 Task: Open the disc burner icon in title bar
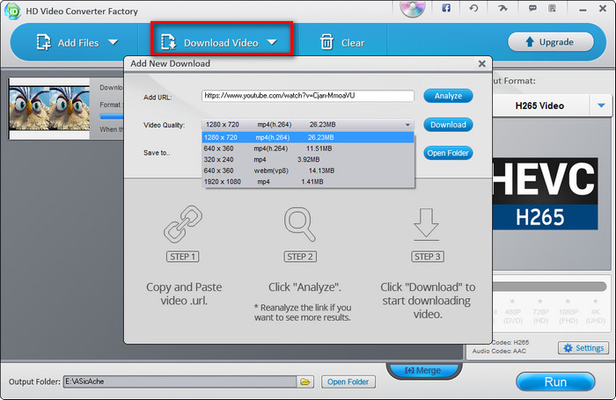click(413, 8)
